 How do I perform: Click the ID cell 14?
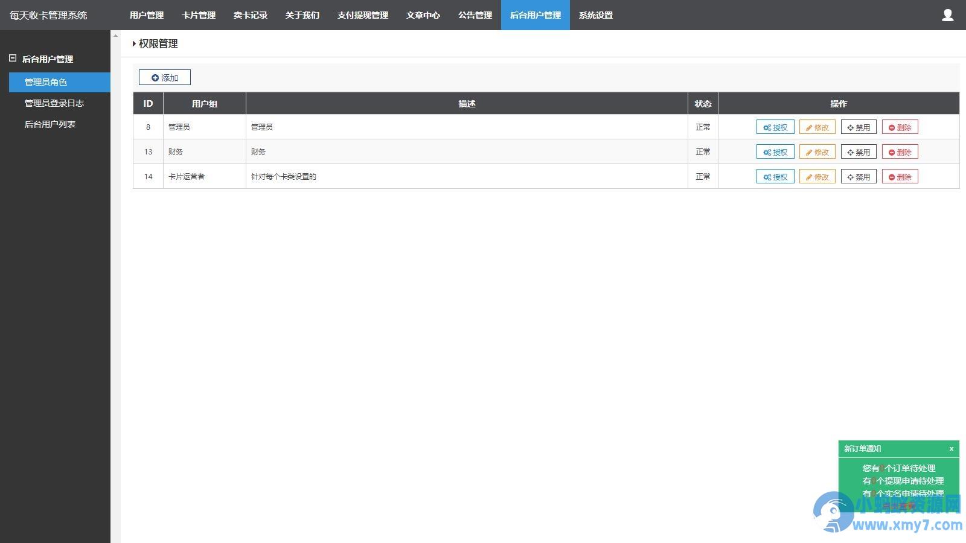coord(148,177)
